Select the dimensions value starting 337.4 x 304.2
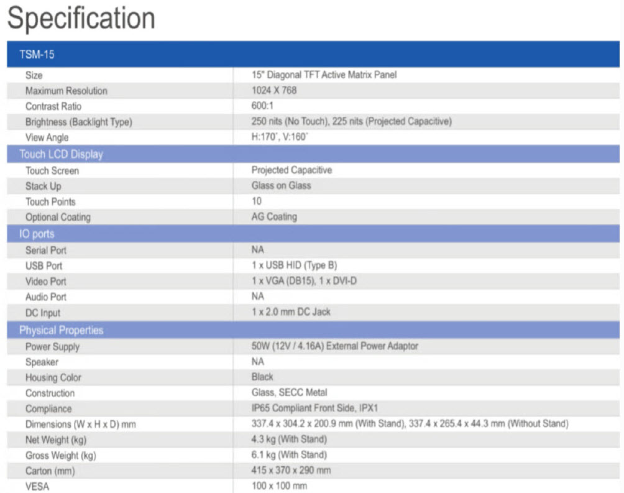Viewport: 624px width, 493px height. point(410,424)
